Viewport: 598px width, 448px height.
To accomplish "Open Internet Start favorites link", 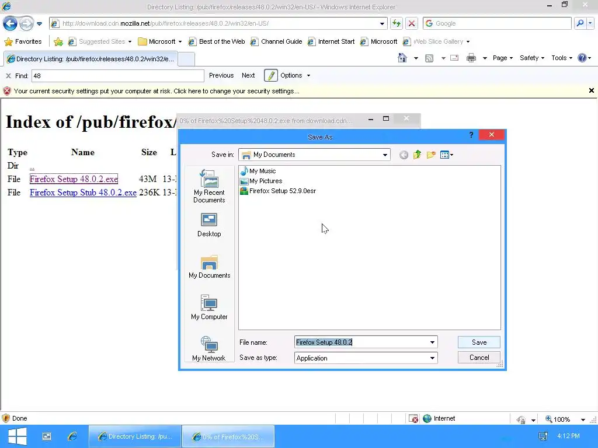I will pos(332,41).
